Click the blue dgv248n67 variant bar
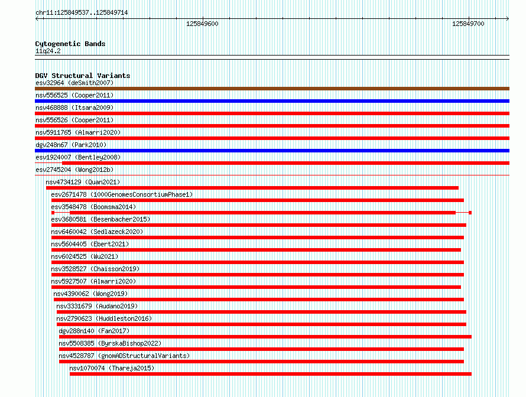 tap(272, 151)
